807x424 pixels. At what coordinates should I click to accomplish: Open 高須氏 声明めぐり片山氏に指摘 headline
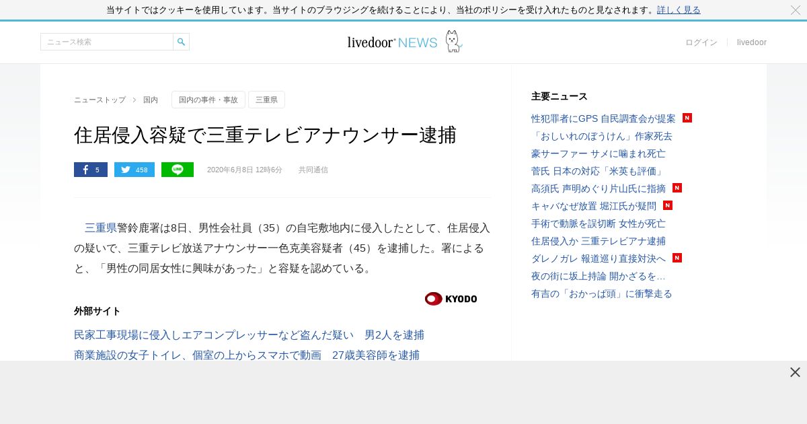pyautogui.click(x=599, y=188)
